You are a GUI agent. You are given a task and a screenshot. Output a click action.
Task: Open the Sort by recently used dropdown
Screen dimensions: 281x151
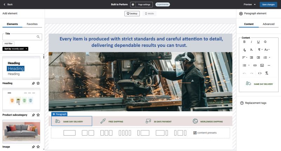coord(15,49)
